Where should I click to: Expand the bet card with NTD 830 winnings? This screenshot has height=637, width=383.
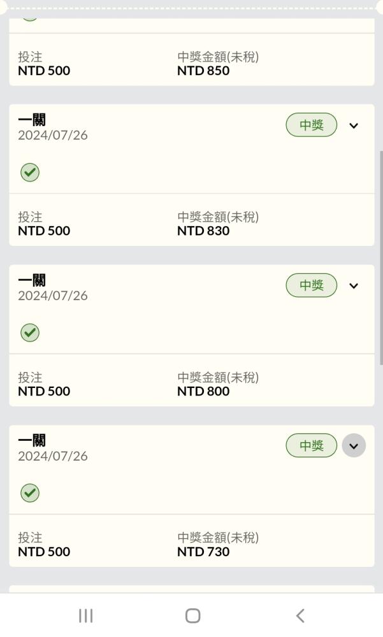354,125
